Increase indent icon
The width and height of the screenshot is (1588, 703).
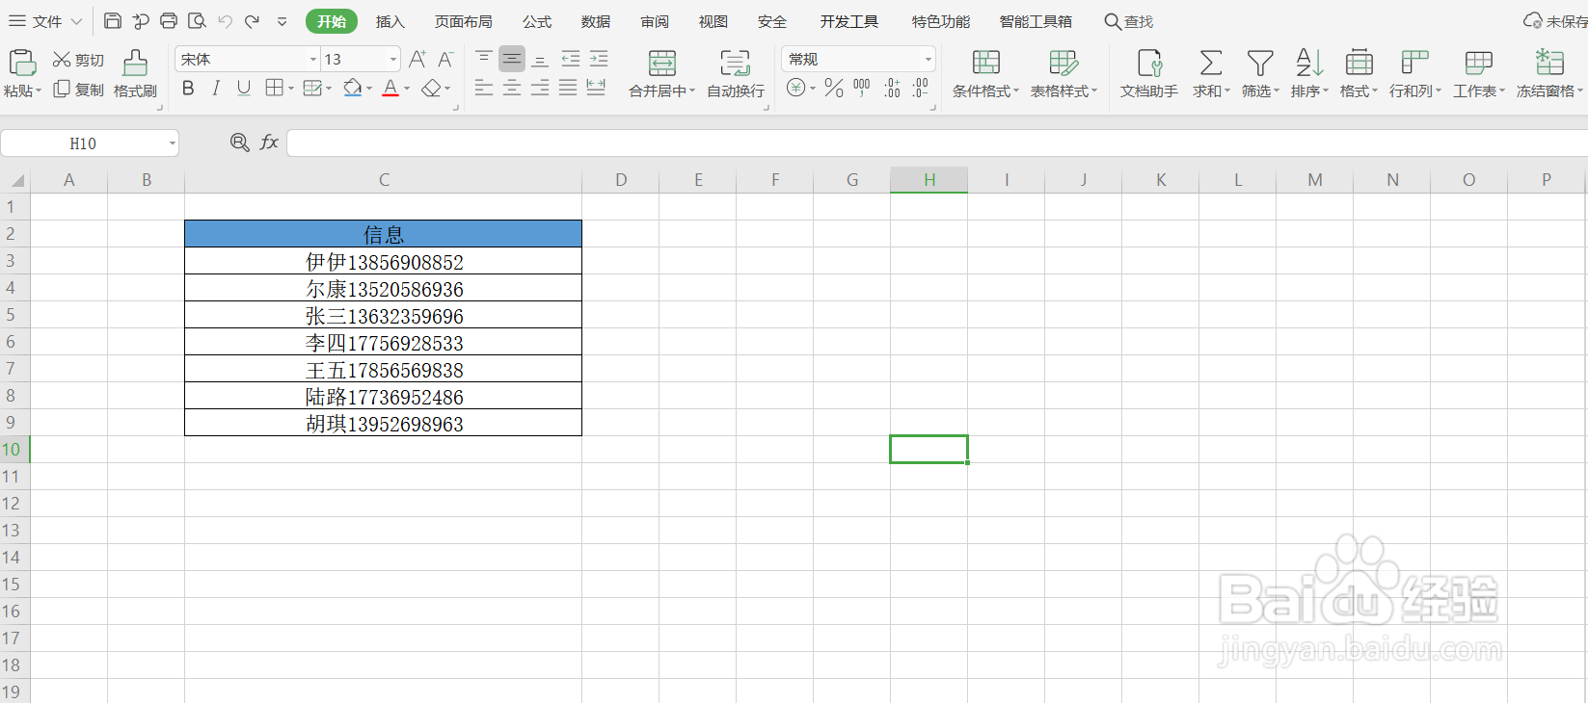[599, 59]
